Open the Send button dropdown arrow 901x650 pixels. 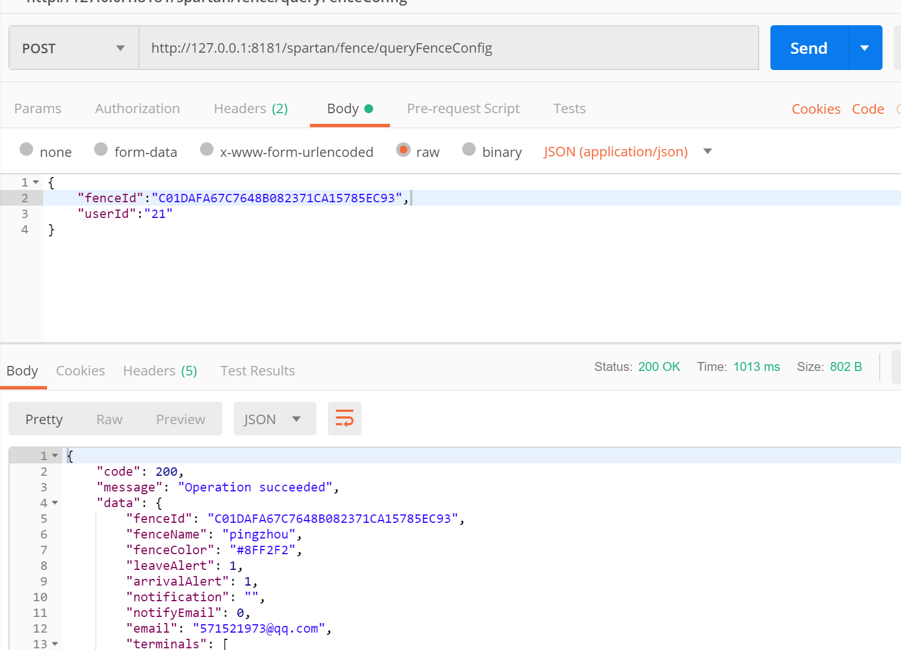(x=865, y=48)
